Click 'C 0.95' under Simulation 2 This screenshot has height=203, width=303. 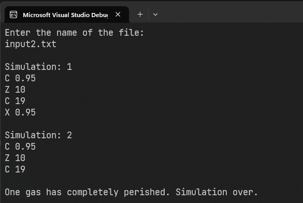tap(20, 147)
